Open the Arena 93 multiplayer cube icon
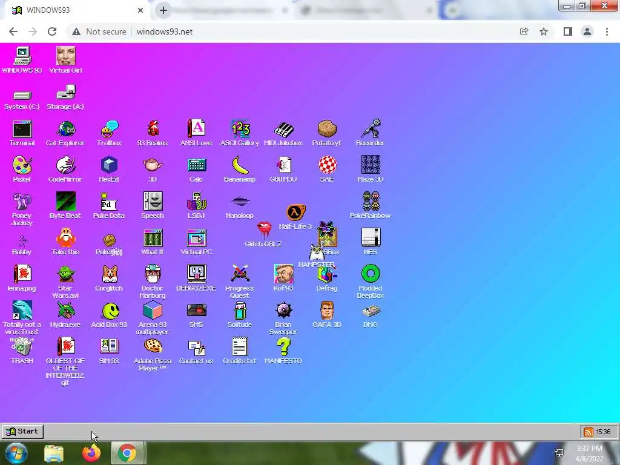Viewport: 620px width, 465px height. [153, 311]
